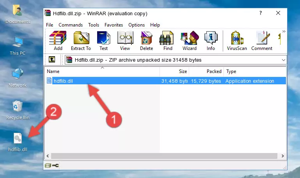Click the WinRAR title bar help button
The image size is (300, 178).
(260, 13)
